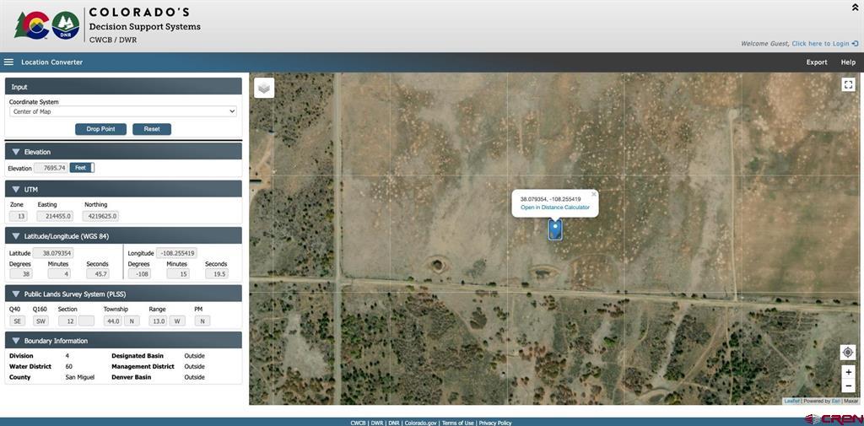Screen dimensions: 864x426
Task: Open the hamburger navigation menu
Action: coord(8,62)
